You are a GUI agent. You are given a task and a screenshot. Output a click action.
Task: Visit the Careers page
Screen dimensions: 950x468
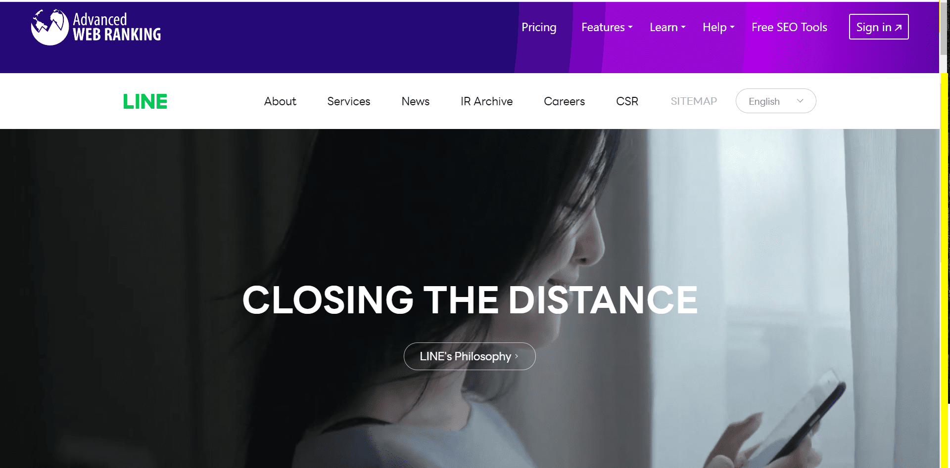[x=564, y=101]
